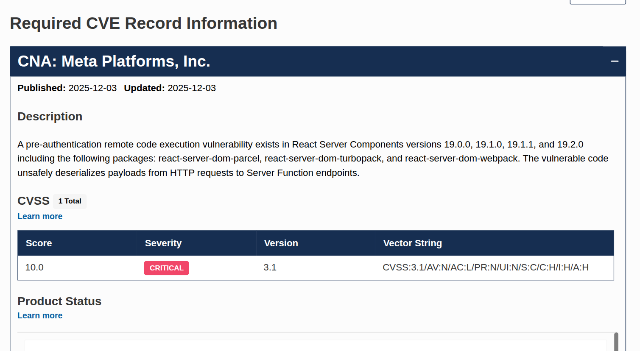Click the Description section heading
Viewport: 640px width, 351px height.
pyautogui.click(x=50, y=117)
